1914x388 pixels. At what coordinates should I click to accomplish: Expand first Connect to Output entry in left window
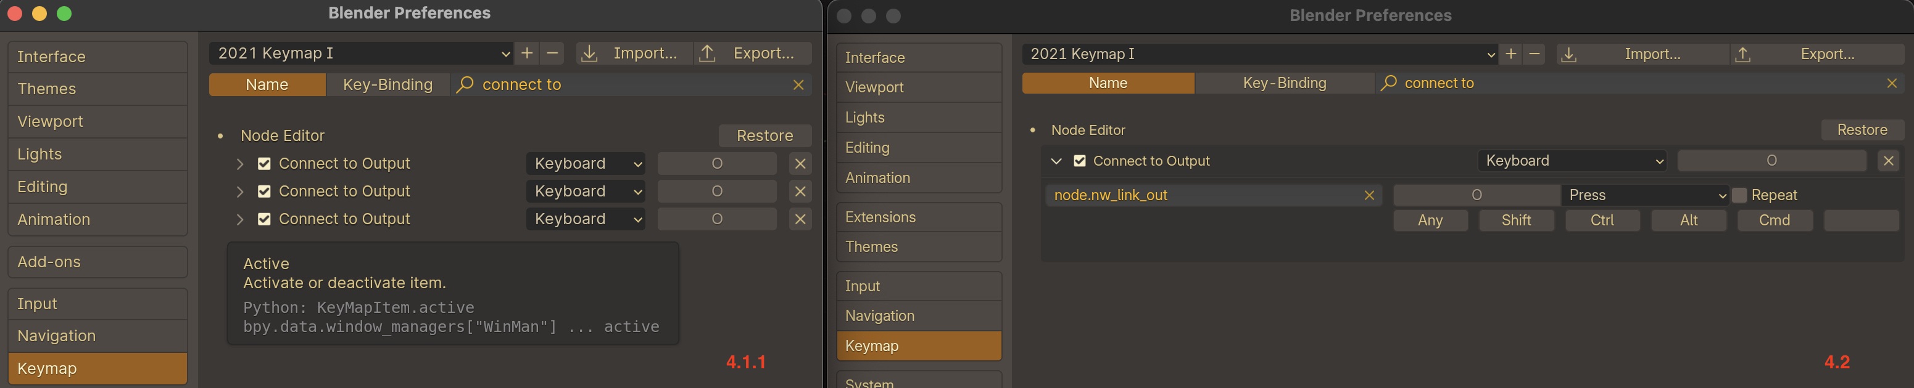240,164
